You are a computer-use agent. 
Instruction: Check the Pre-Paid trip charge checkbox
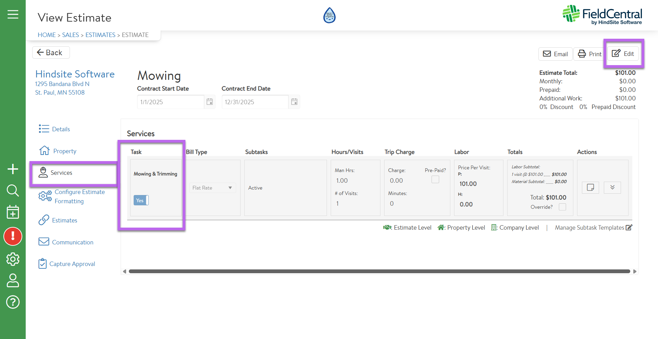435,179
